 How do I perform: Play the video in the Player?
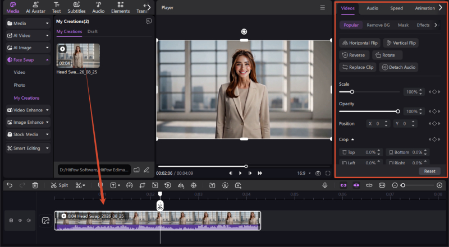(x=240, y=173)
